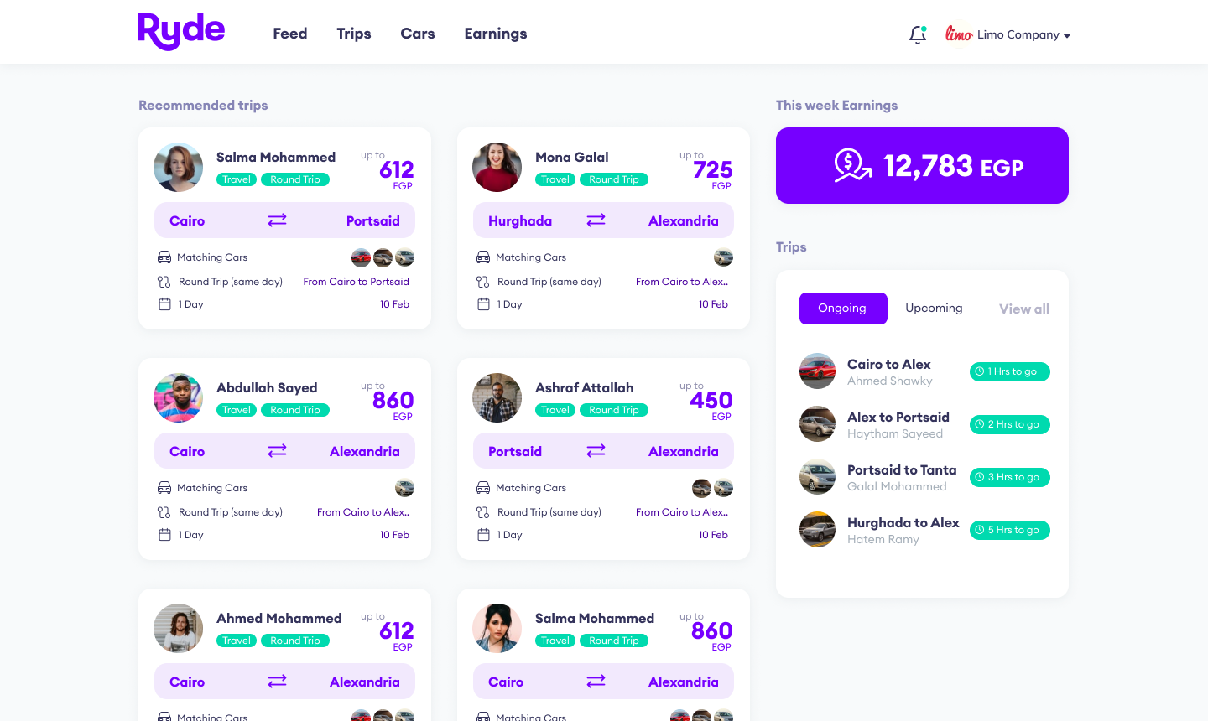Viewport: 1208px width, 721px height.
Task: Click the calendar icon showing 10 Feb on Salma Mohammed's card
Action: [x=164, y=303]
